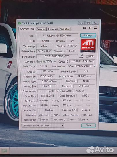Toggle the DirectML checkbox

coord(82,115)
